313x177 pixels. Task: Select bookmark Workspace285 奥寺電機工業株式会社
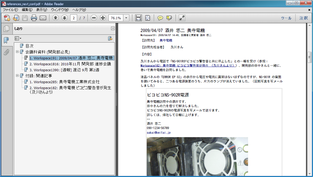click(x=64, y=82)
